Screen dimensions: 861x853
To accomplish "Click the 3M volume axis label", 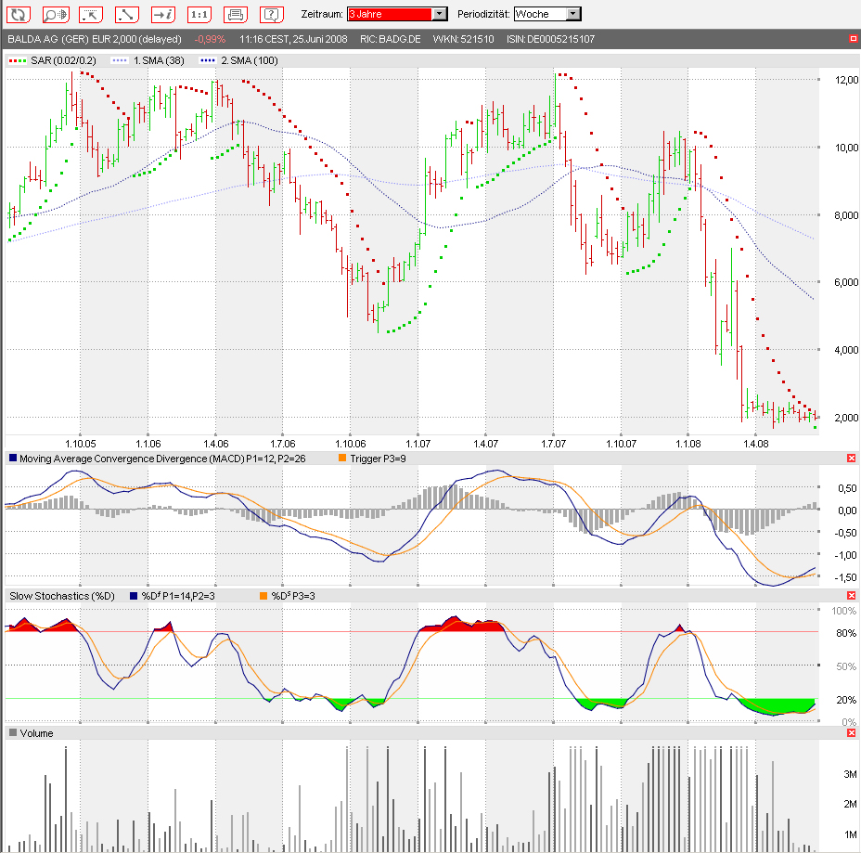I will [850, 774].
